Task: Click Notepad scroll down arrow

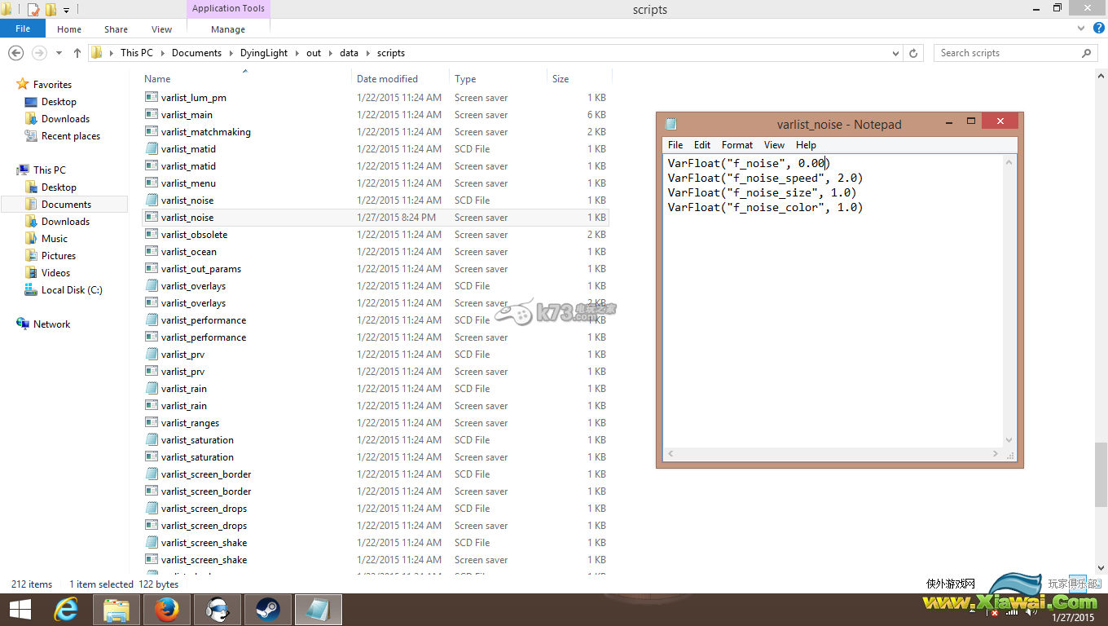Action: tap(1010, 440)
